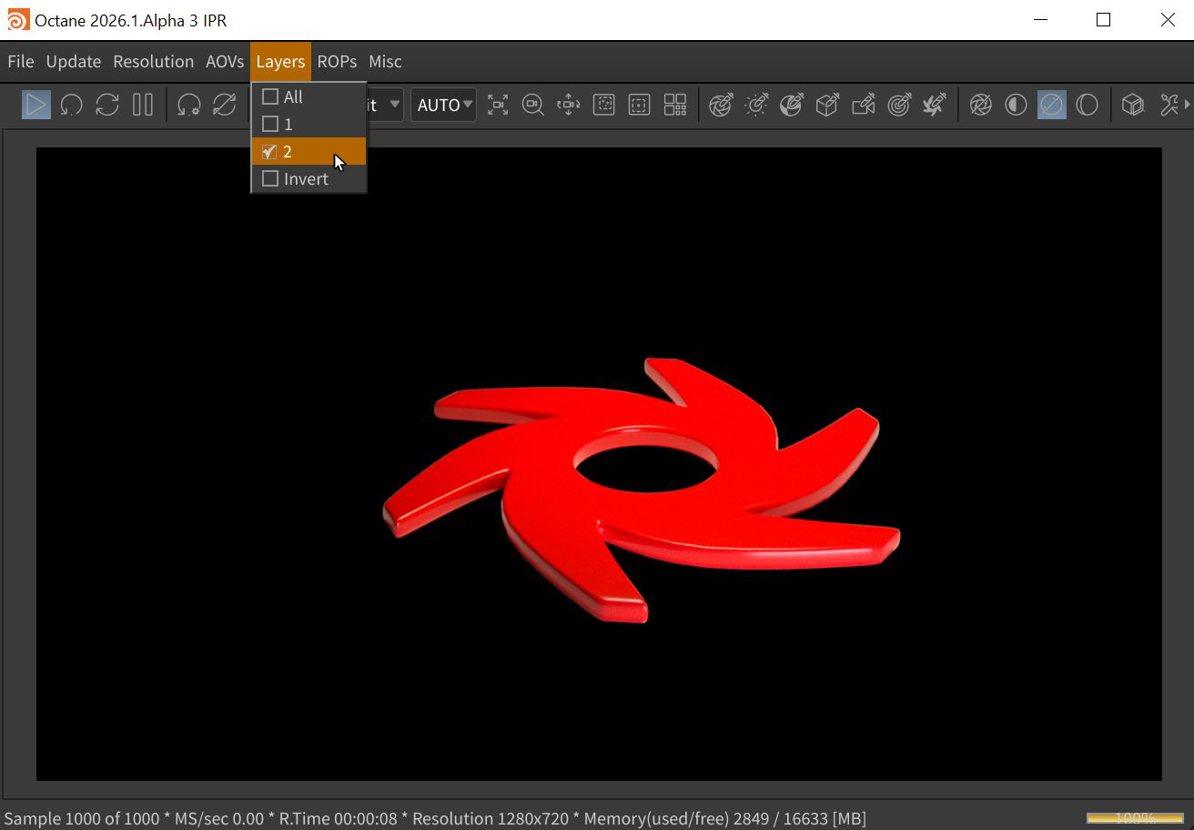Click the half-filled circle icon
The height and width of the screenshot is (830, 1194).
[x=1016, y=105]
